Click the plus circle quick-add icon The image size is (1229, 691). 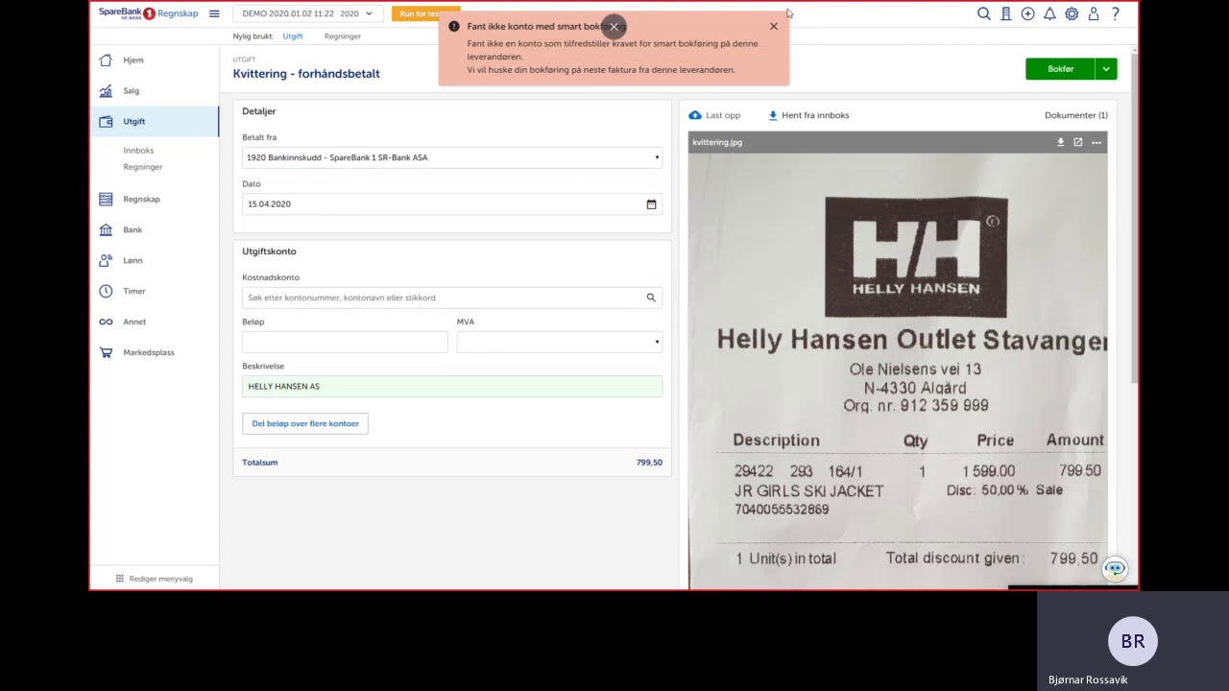click(1028, 13)
